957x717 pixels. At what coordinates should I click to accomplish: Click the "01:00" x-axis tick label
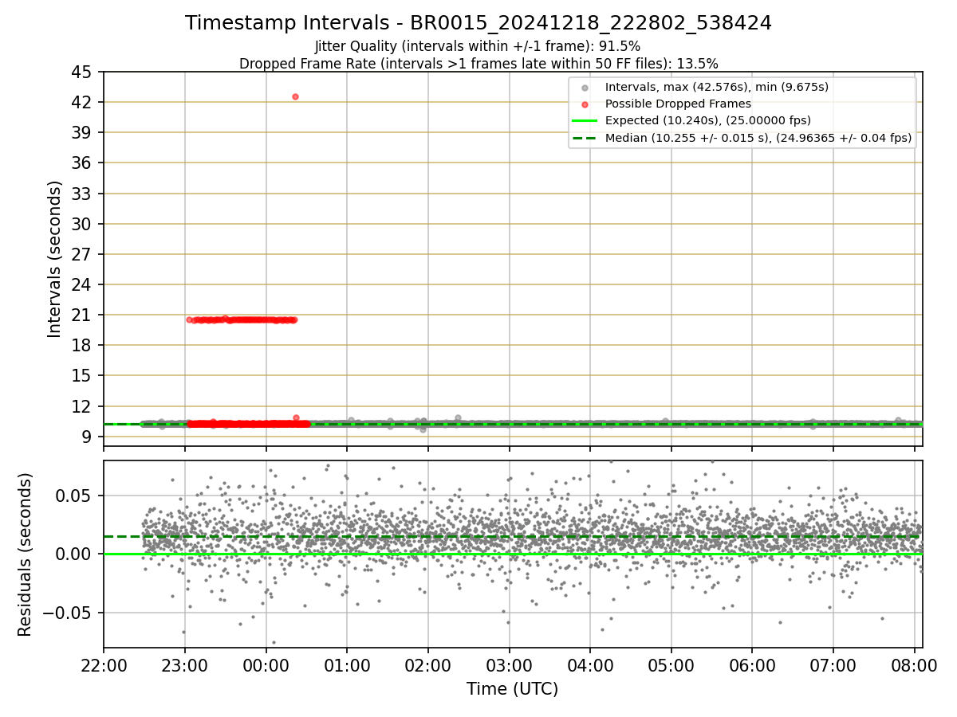[x=347, y=664]
